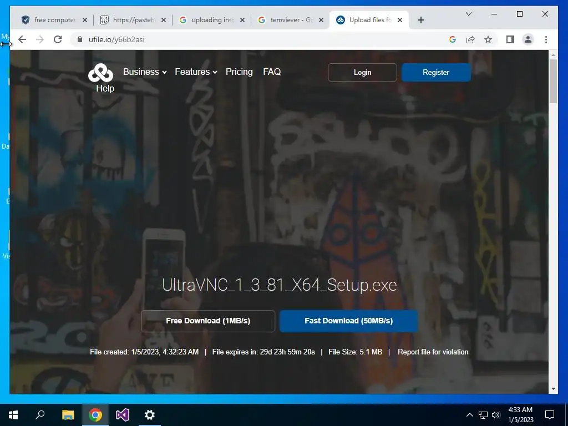Screen dimensions: 568x426
Task: Close the 'uploading inst' tab
Action: coord(242,20)
